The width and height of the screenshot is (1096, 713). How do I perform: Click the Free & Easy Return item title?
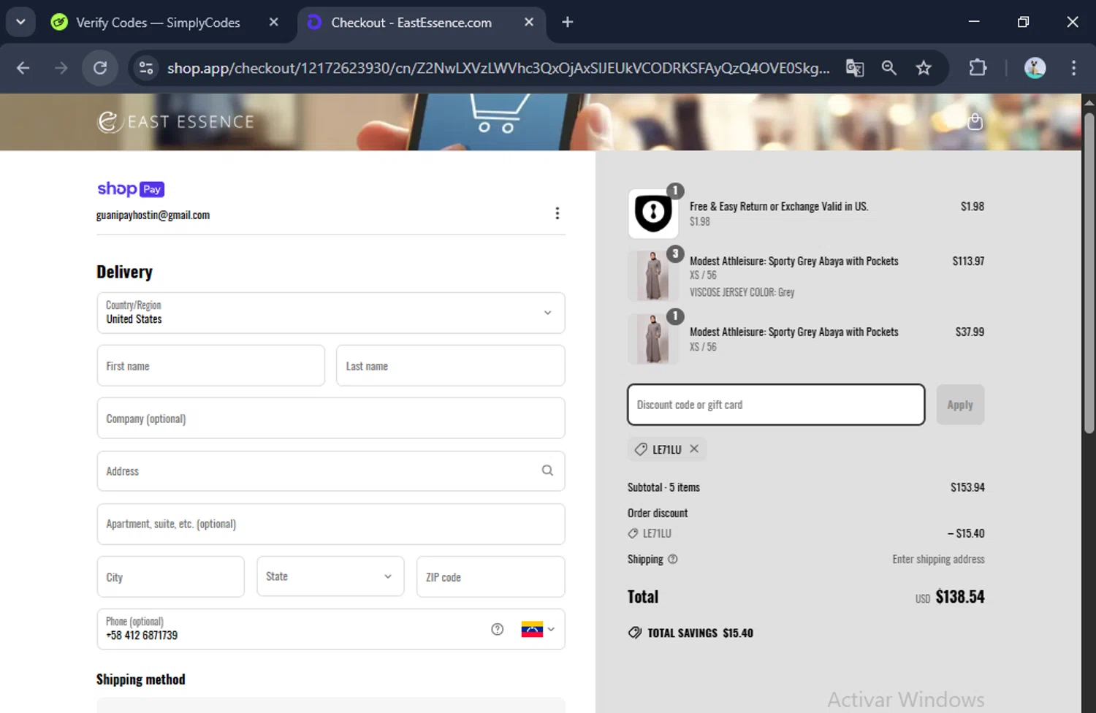click(x=779, y=207)
